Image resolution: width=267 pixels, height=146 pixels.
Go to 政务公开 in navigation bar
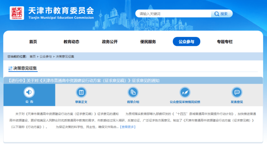(x=110, y=42)
